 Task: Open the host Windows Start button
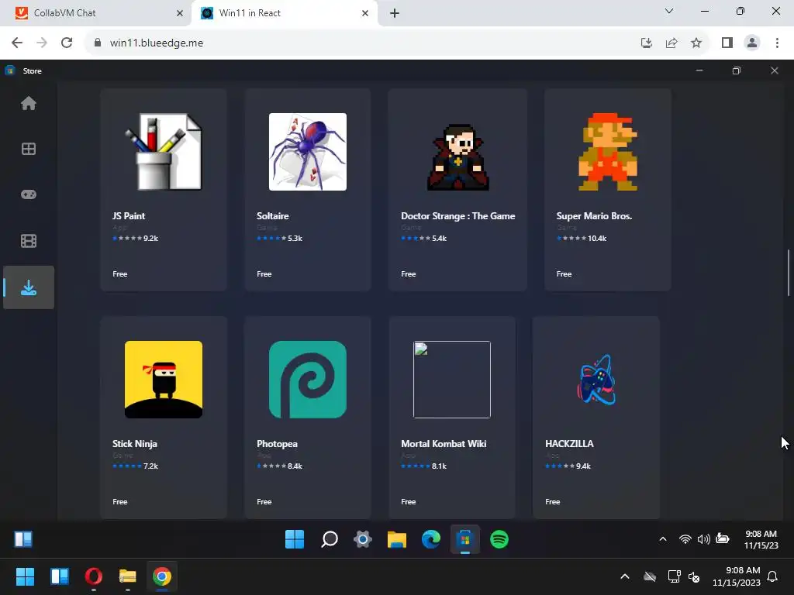click(25, 576)
